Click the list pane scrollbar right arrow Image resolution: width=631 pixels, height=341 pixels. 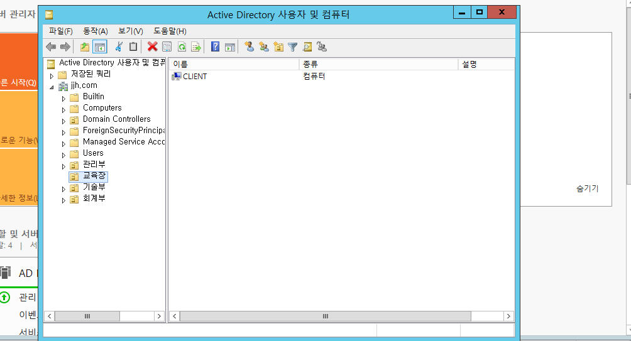click(x=508, y=316)
